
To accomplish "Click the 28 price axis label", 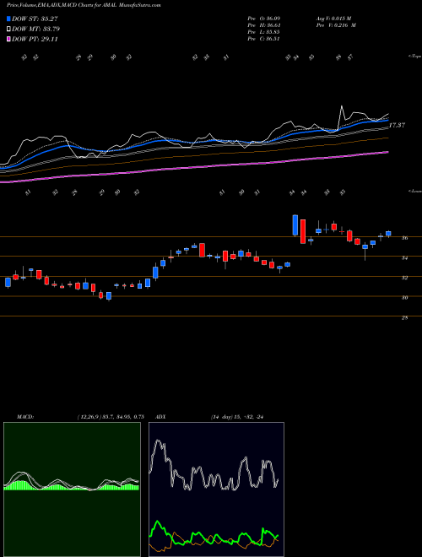I will point(404,317).
